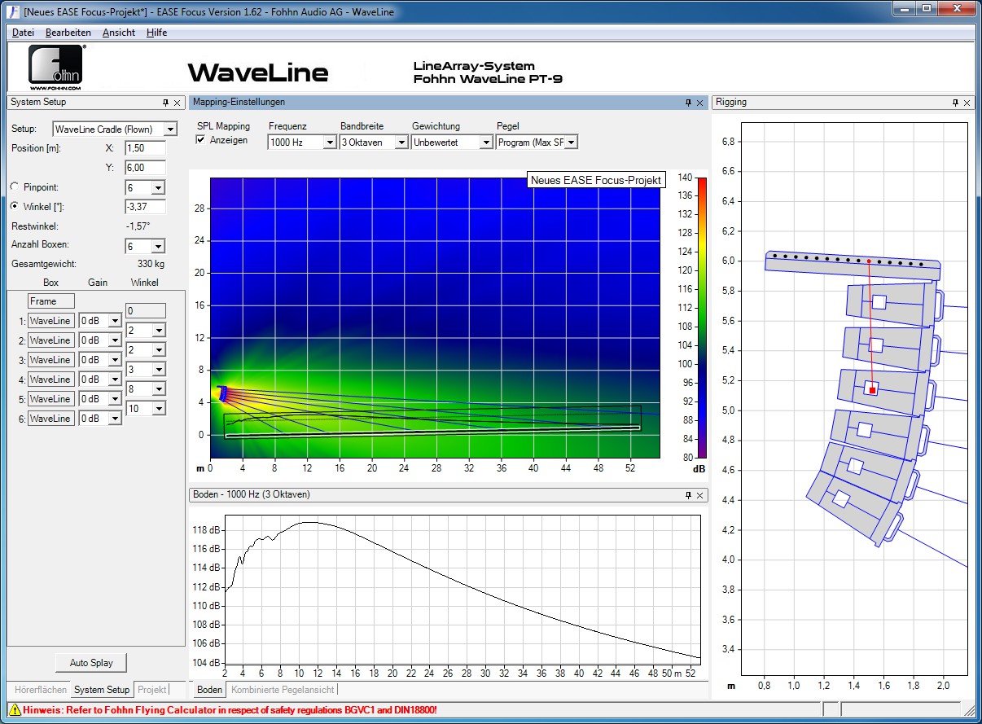
Task: Click the Position Y input field
Action: click(x=146, y=168)
